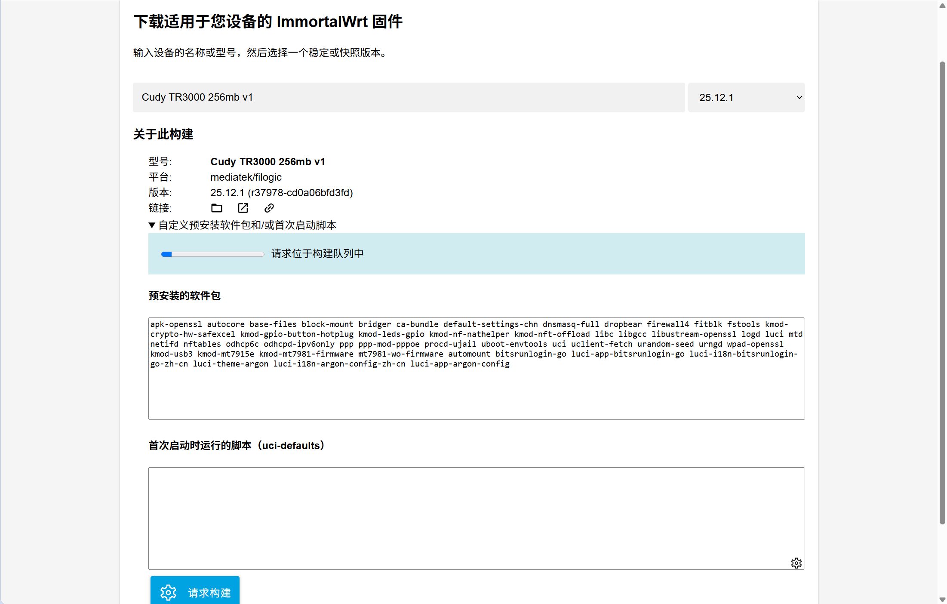Click the 型号: label
This screenshot has width=947, height=604.
160,162
